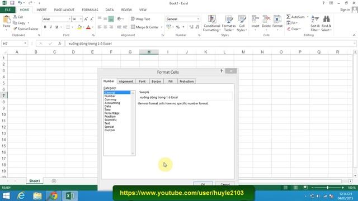Open Sort & Filter menu

315,23
